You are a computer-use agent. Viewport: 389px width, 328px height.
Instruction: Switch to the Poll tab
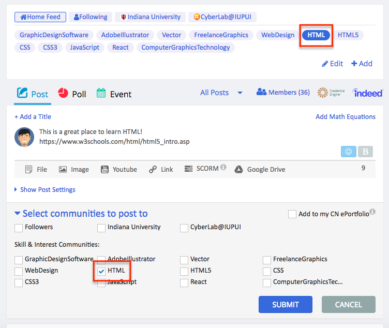click(x=72, y=94)
